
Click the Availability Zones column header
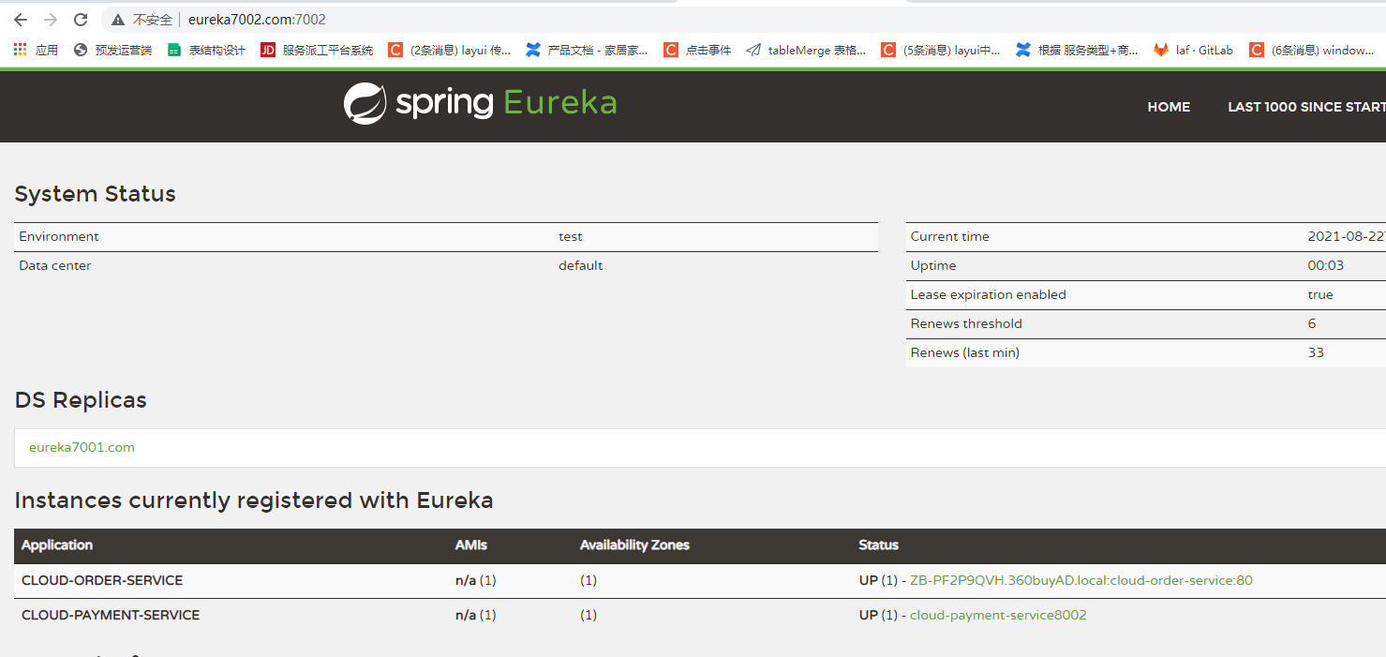[x=634, y=545]
